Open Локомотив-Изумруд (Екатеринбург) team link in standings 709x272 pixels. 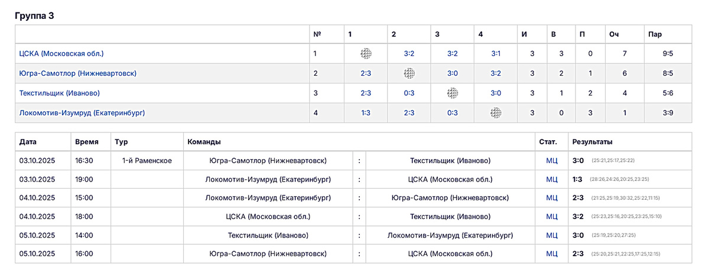(82, 113)
